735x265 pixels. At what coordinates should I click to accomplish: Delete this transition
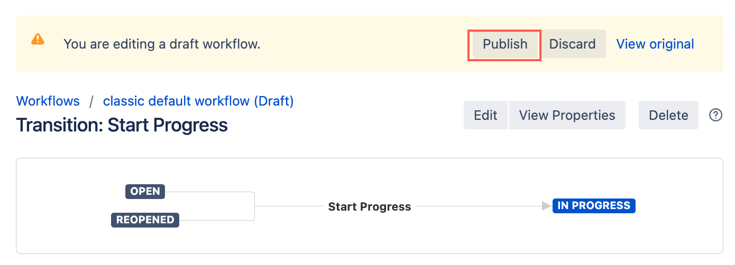pos(668,115)
